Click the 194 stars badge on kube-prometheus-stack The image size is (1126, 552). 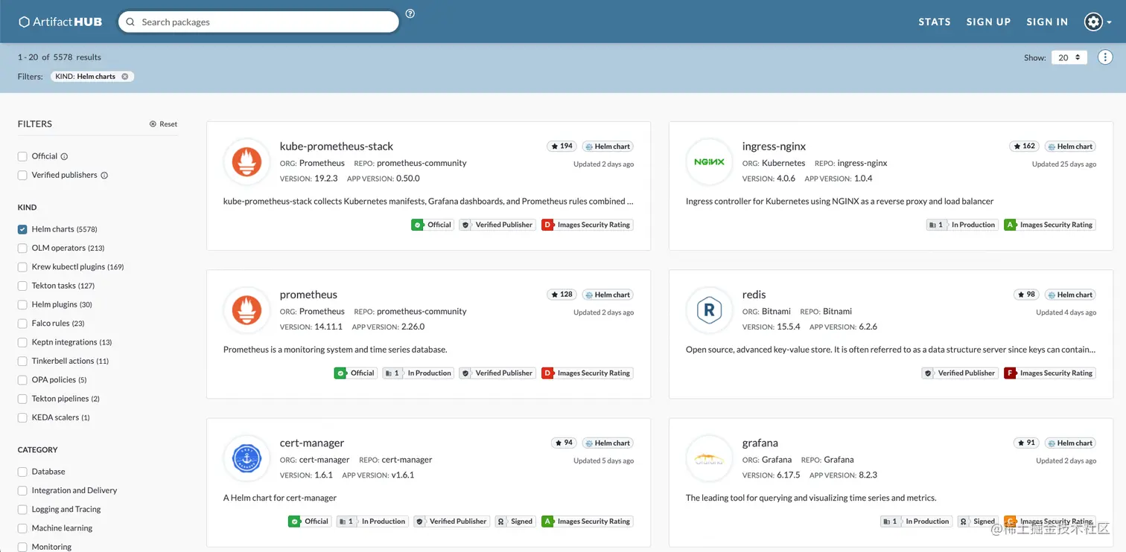(562, 147)
